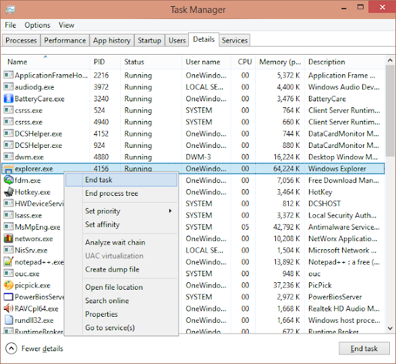Image resolution: width=396 pixels, height=364 pixels.
Task: Click the notepad++.exe process icon
Action: (x=8, y=261)
